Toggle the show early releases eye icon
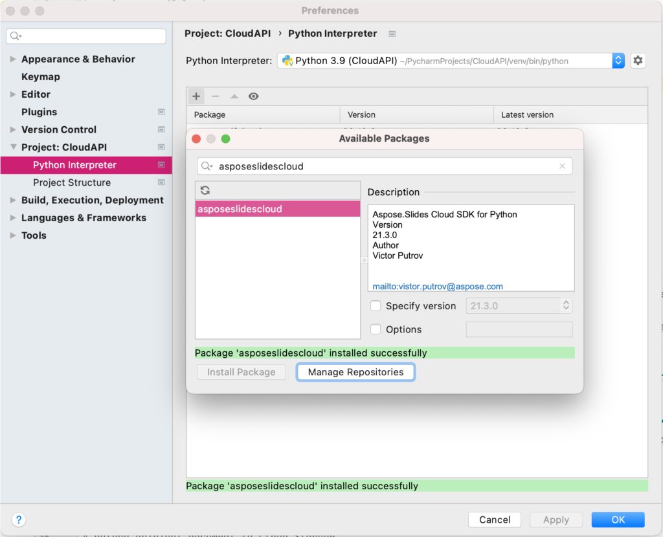The height and width of the screenshot is (537, 663). coord(254,96)
